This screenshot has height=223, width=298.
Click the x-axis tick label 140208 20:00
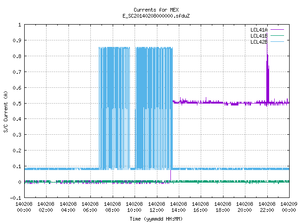click(x=244, y=207)
